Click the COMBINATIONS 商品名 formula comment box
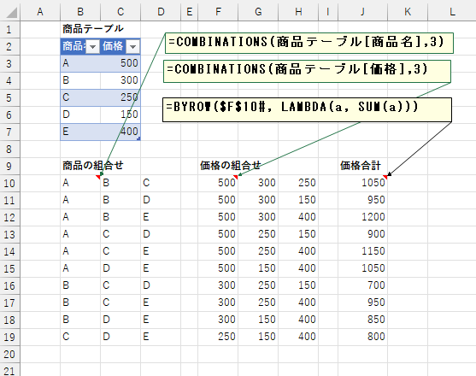Viewport: 476px width, 376px height. coord(309,43)
